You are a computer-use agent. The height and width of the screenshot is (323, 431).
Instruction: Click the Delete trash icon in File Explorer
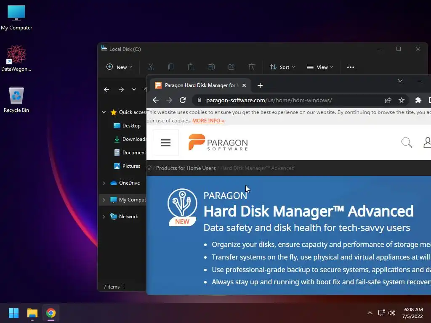252,67
